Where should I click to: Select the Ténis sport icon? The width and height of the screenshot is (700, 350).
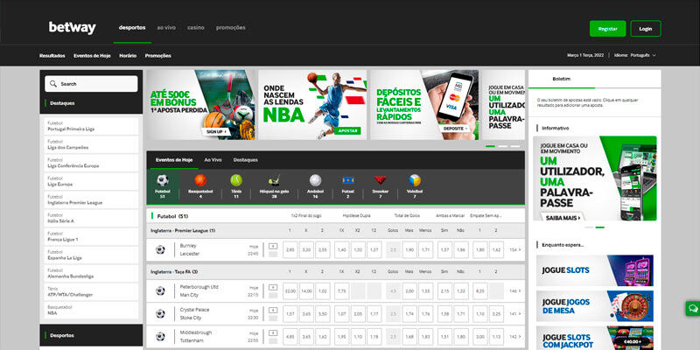pyautogui.click(x=236, y=180)
